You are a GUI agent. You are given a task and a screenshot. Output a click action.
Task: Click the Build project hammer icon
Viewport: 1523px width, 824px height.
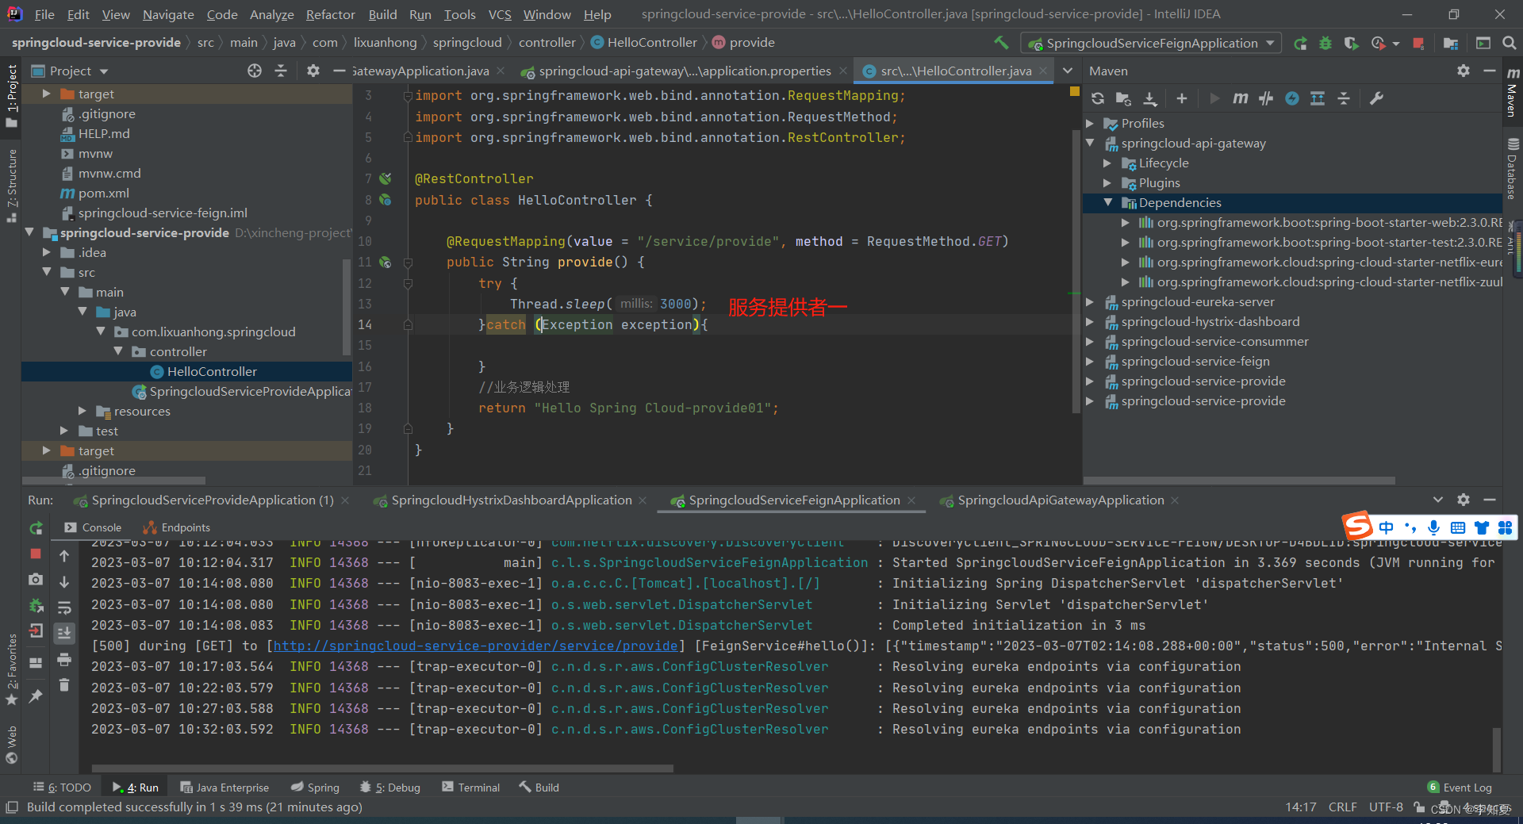pyautogui.click(x=1001, y=43)
